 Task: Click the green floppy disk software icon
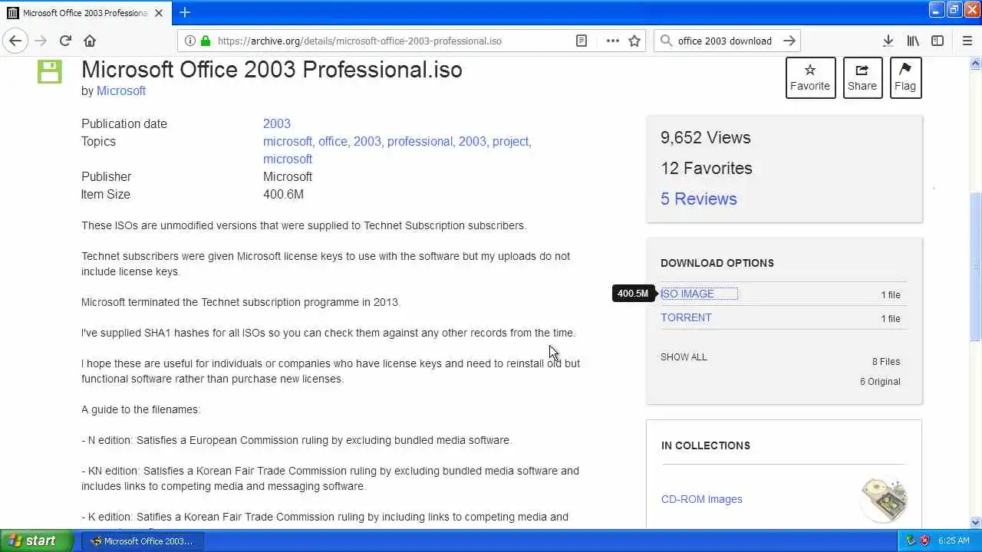[x=50, y=71]
